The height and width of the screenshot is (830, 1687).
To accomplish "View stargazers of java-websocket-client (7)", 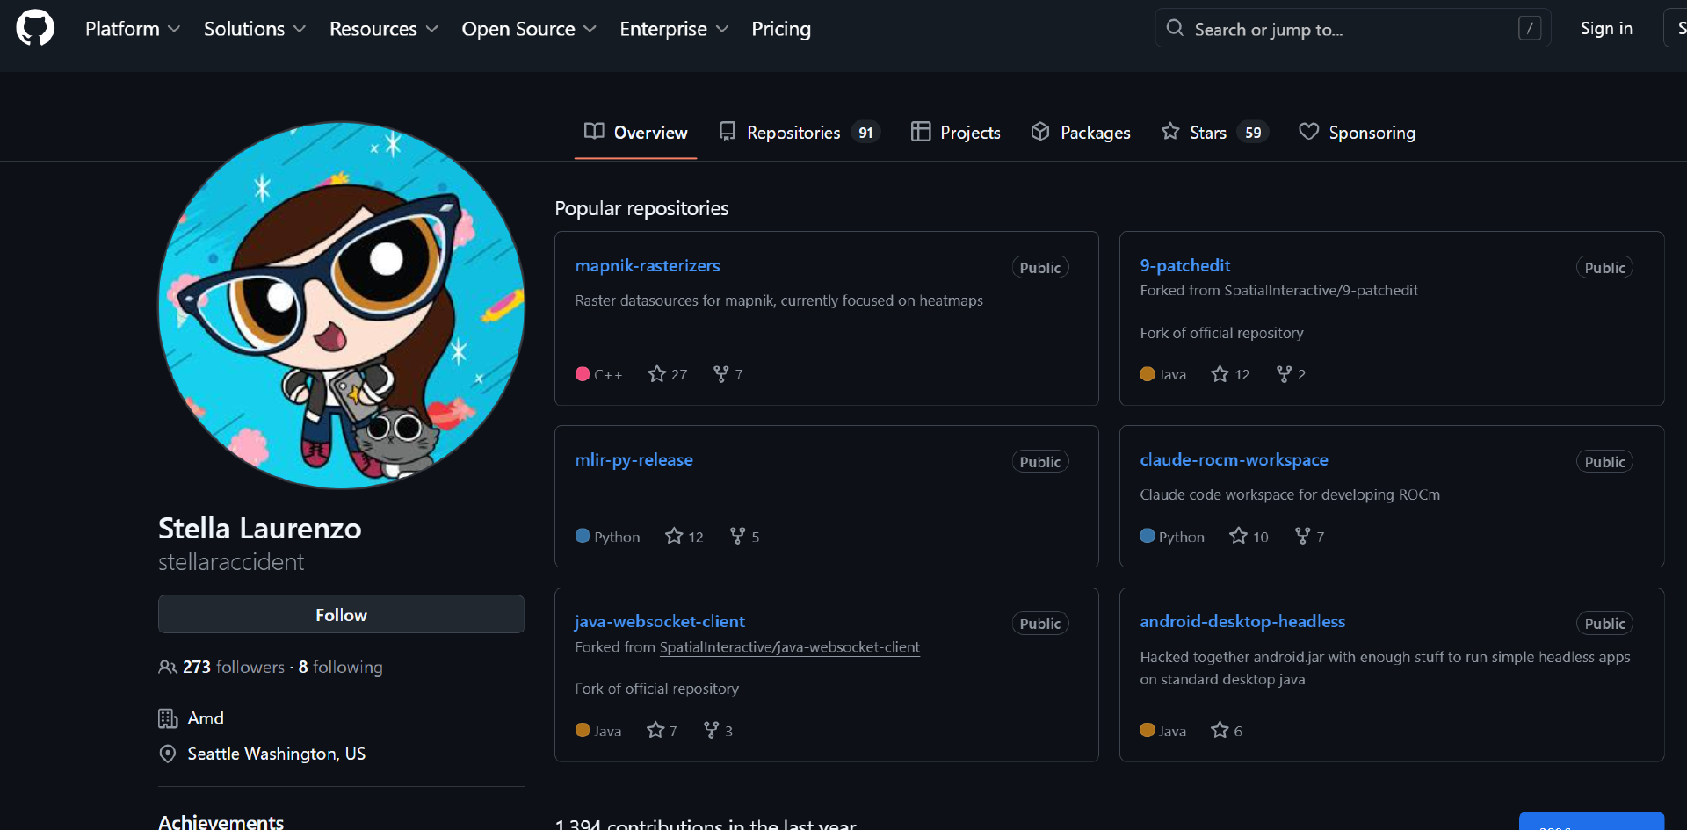I will (662, 731).
